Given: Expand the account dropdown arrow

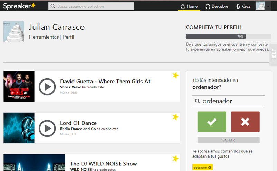Looking at the screenshot, I should 268,6.
